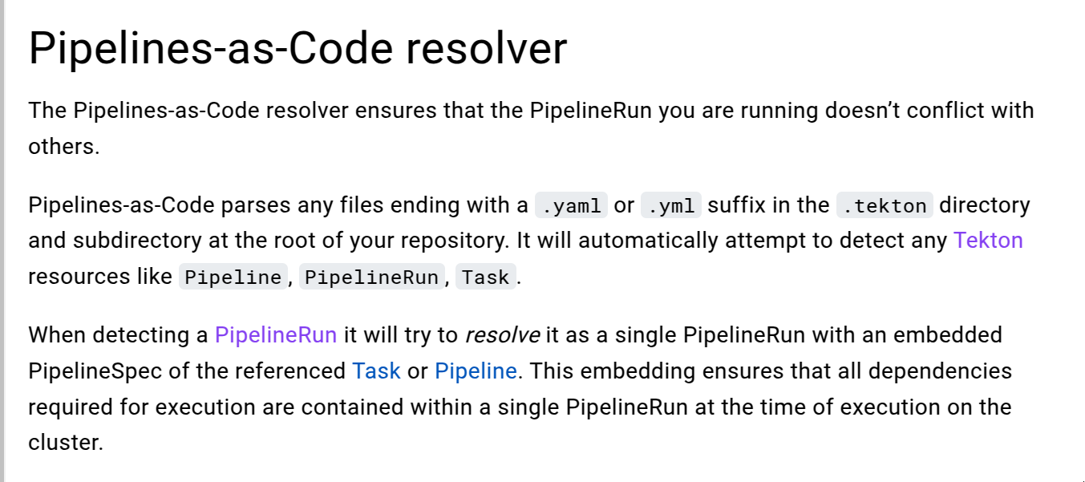Image resolution: width=1085 pixels, height=482 pixels.
Task: Follow the blue Pipeline link
Action: pyautogui.click(x=476, y=371)
